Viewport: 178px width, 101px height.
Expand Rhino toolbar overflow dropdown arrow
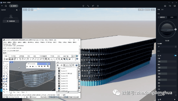point(73,59)
